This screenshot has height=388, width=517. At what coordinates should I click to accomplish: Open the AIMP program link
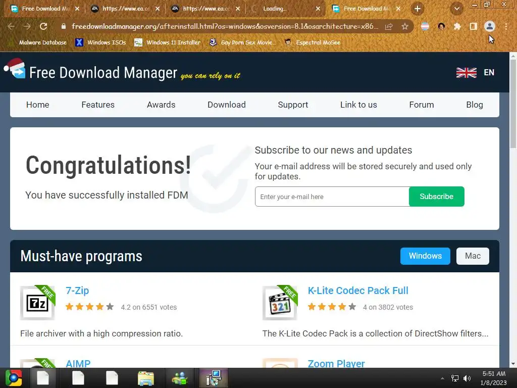click(x=78, y=363)
